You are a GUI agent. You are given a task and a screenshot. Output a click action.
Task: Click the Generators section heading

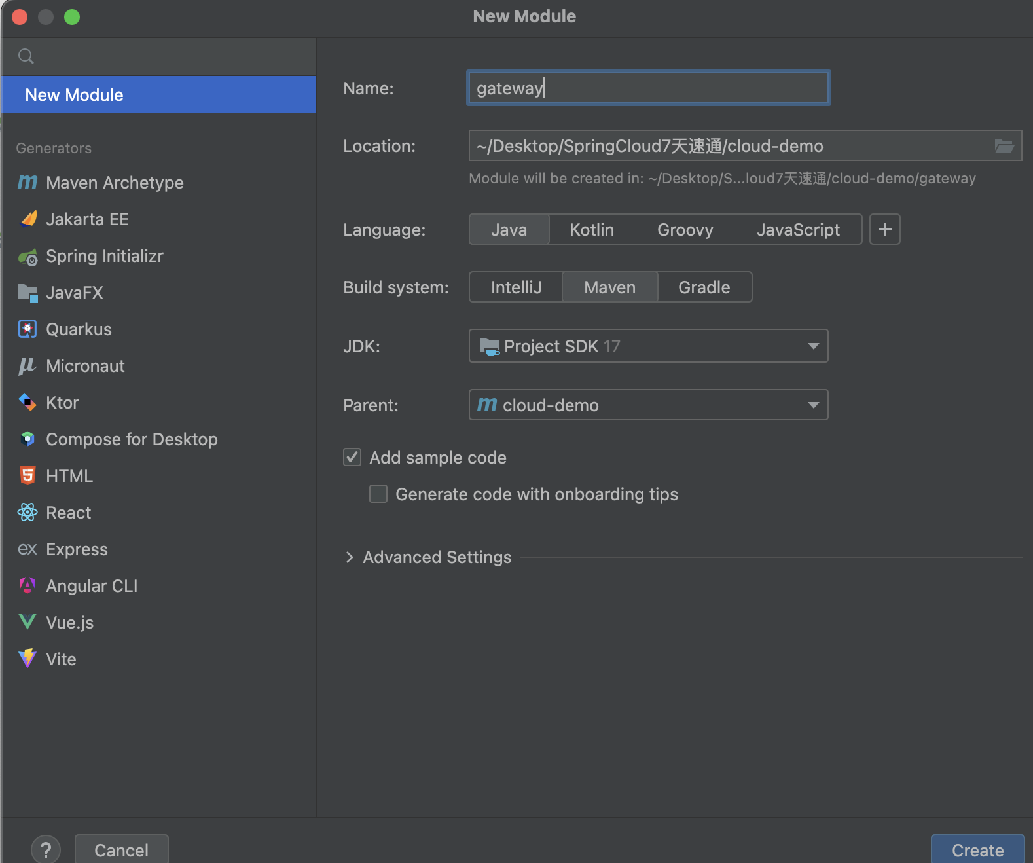tap(54, 148)
